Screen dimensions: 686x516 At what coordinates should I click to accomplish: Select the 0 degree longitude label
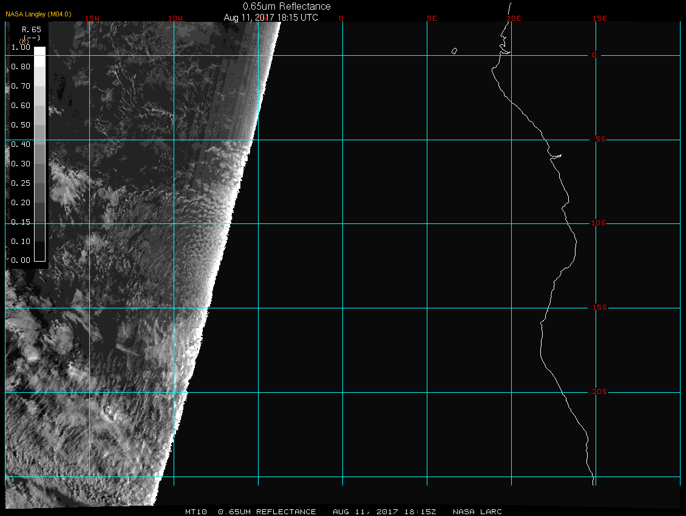pyautogui.click(x=341, y=18)
